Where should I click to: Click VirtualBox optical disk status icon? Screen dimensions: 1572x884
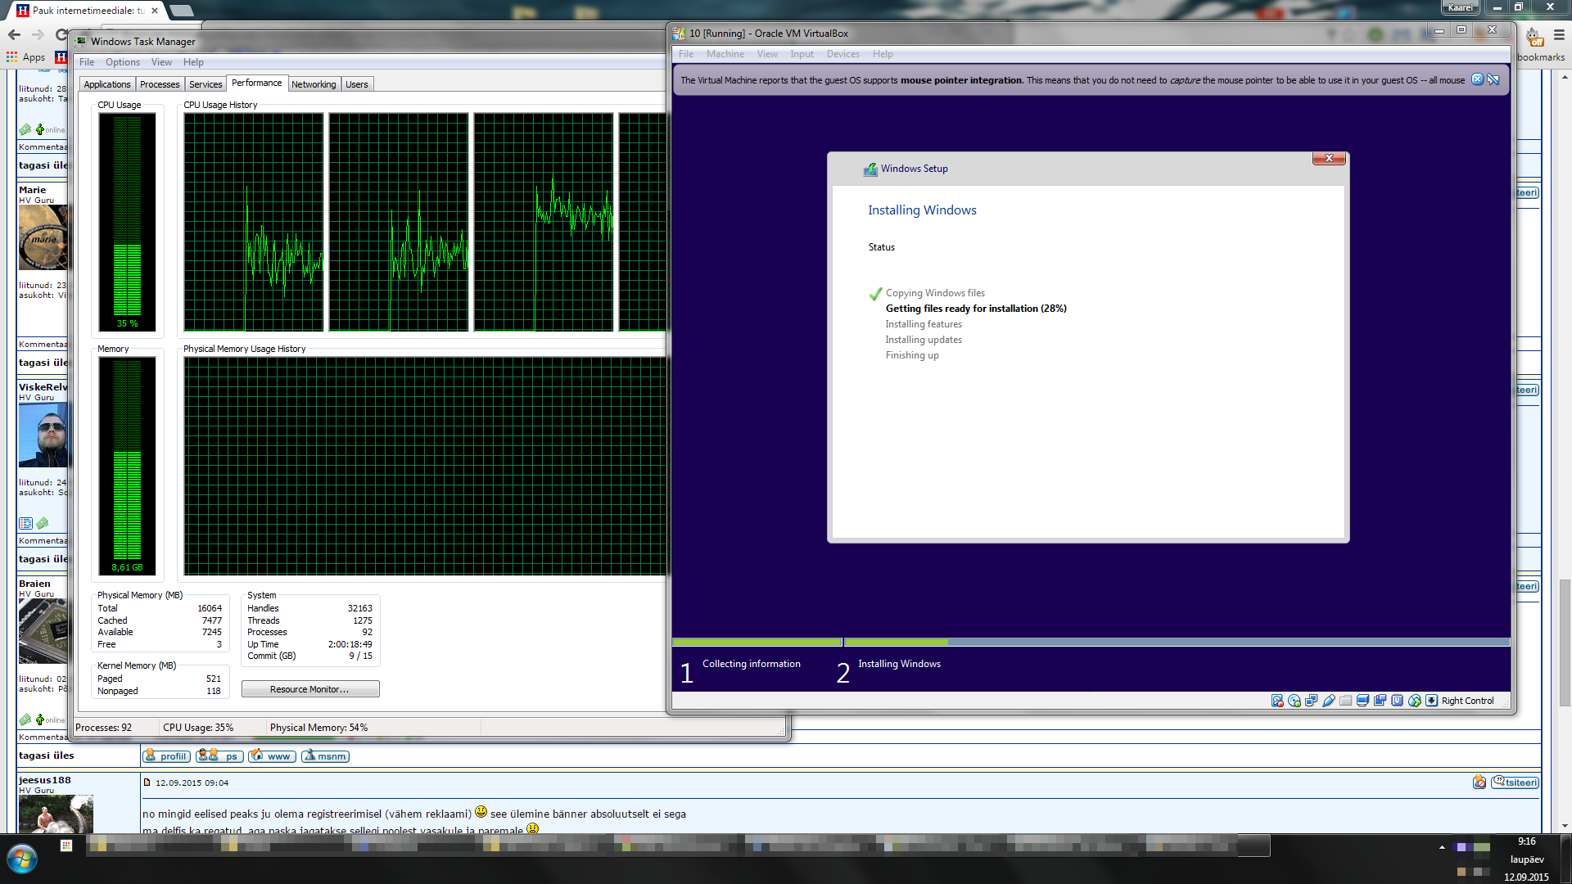click(x=1294, y=701)
